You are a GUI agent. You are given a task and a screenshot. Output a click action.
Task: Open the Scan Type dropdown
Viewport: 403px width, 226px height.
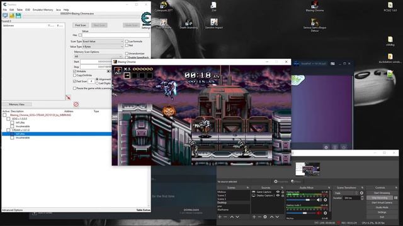[x=103, y=41]
